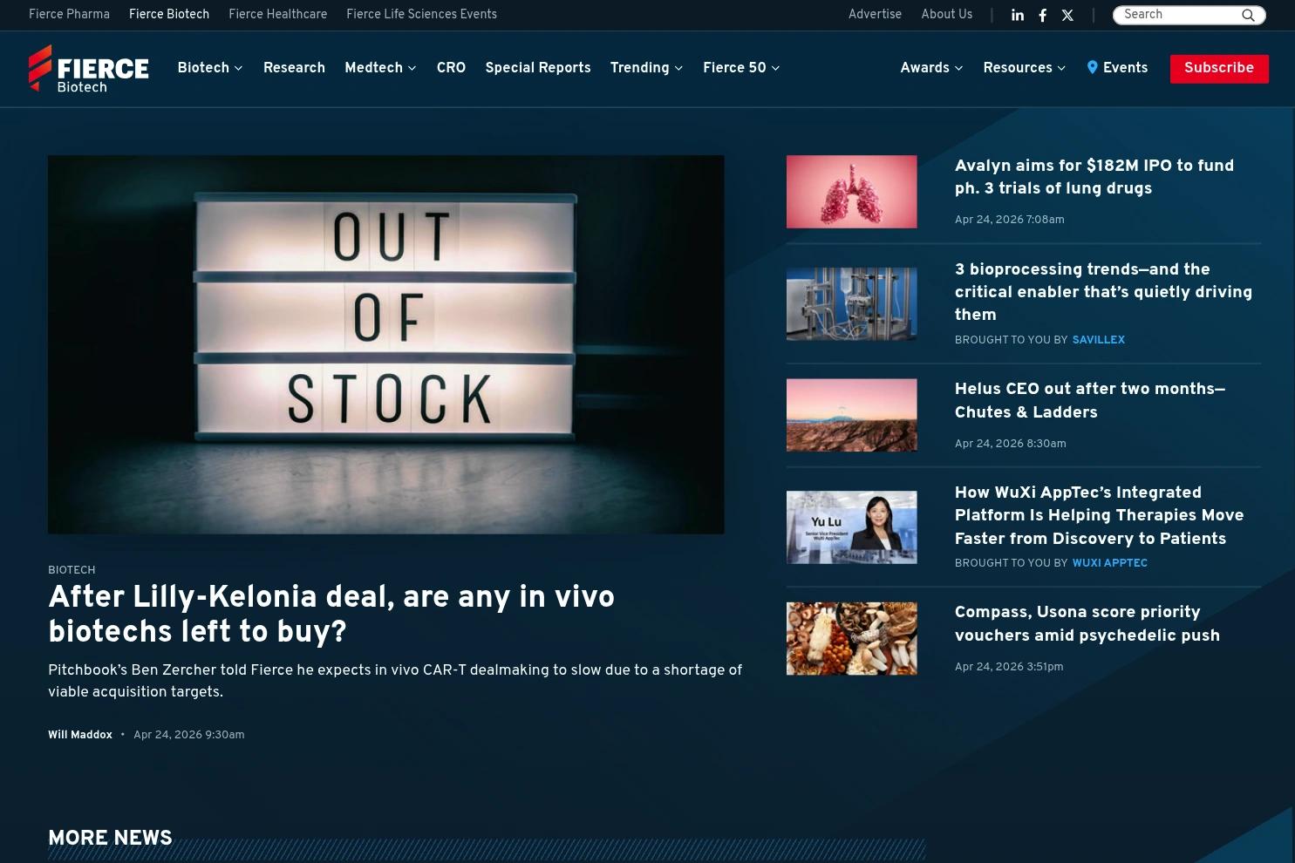Expand the Medtech dropdown menu
1295x863 pixels.
tap(380, 68)
